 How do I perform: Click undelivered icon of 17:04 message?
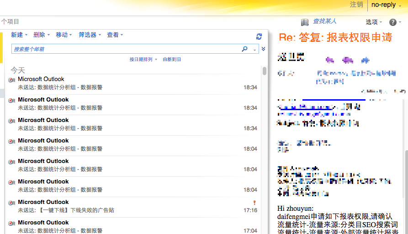(x=12, y=224)
